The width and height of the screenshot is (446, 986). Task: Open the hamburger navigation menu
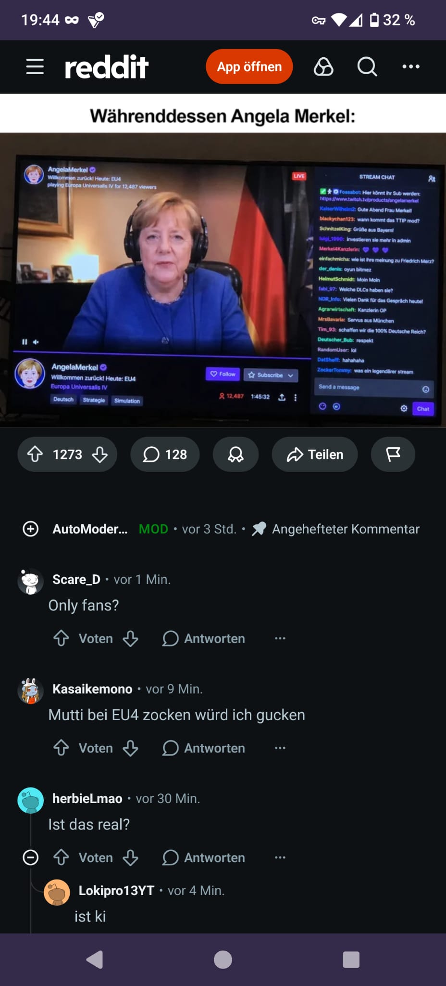point(35,66)
